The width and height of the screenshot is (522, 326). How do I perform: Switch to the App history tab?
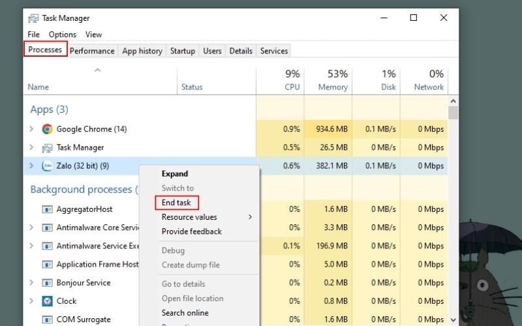click(x=142, y=51)
